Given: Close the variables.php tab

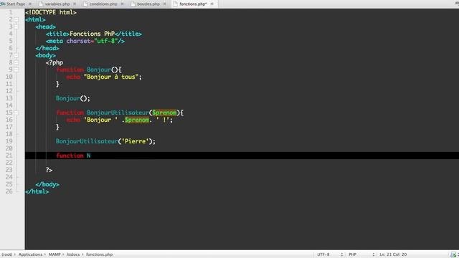Looking at the screenshot, I should point(75,4).
